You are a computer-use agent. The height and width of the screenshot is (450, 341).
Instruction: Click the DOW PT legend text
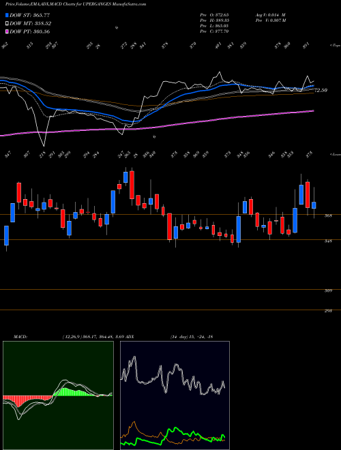[x=30, y=32]
